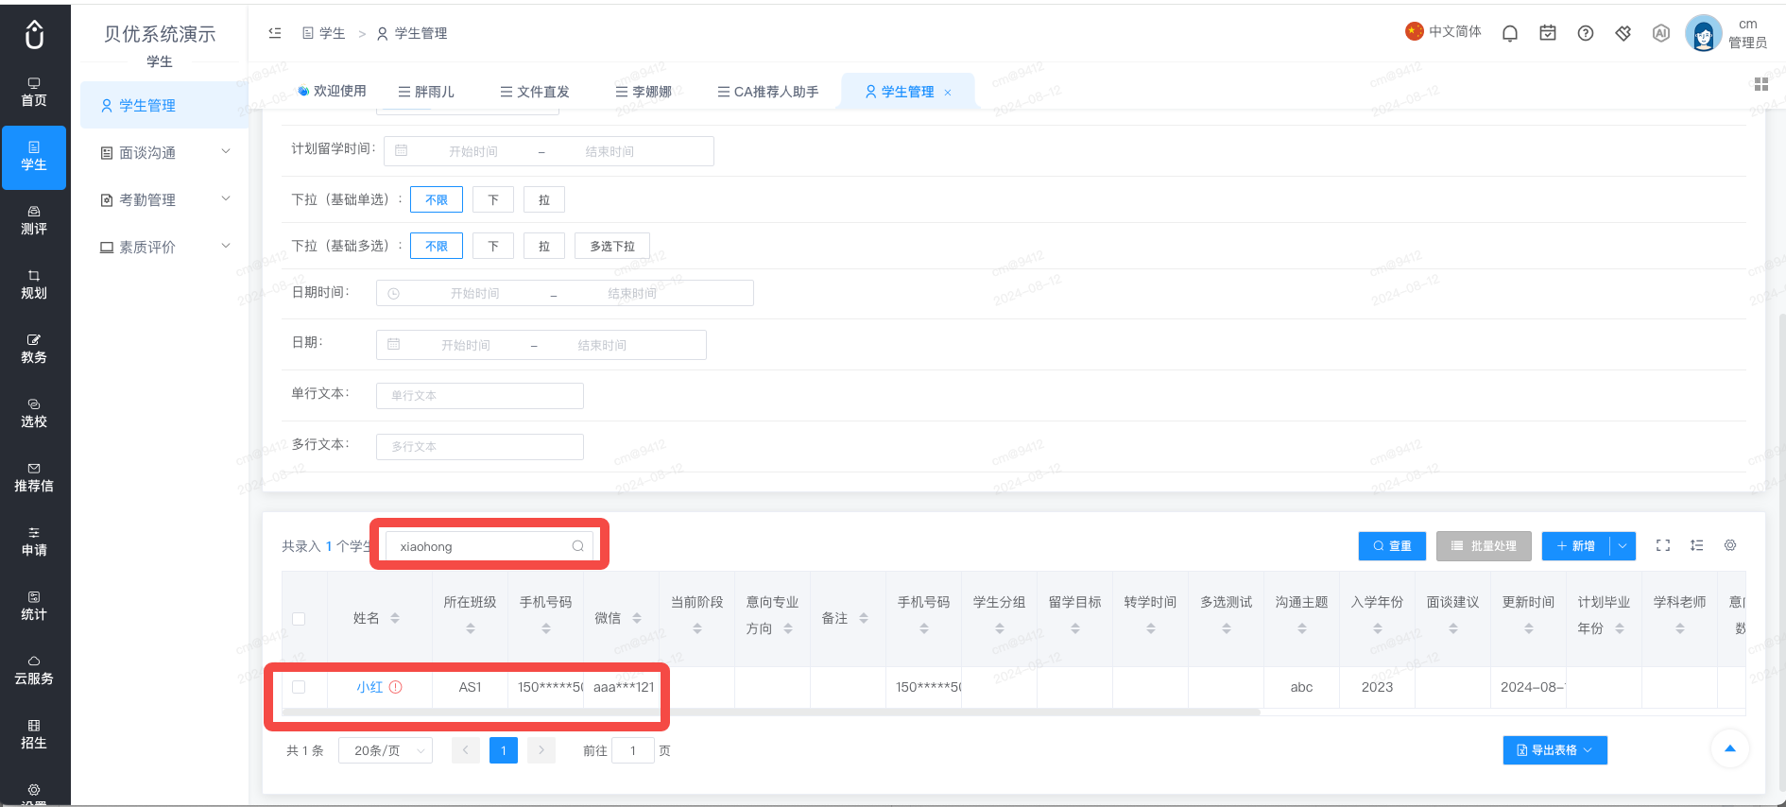This screenshot has width=1786, height=807.
Task: Open table column settings gear icon
Action: pos(1730,545)
